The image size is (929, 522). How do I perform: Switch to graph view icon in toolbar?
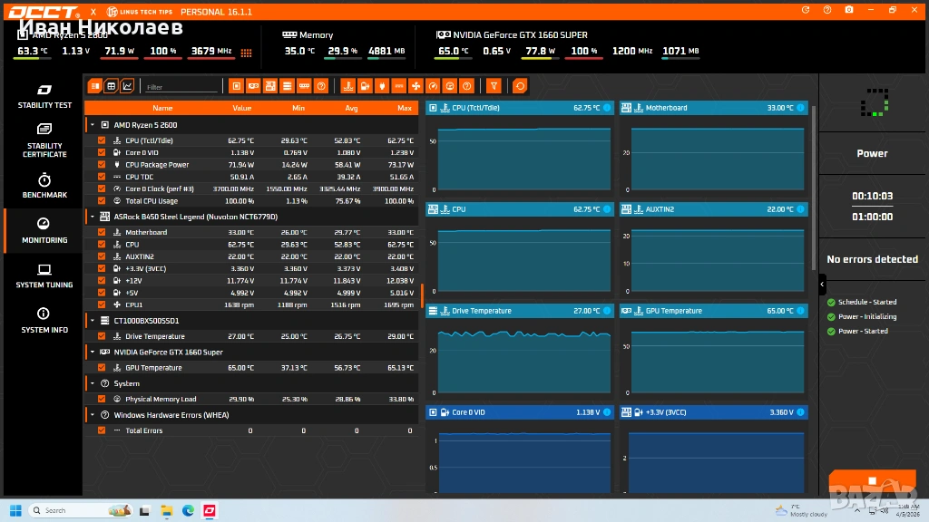pos(127,86)
